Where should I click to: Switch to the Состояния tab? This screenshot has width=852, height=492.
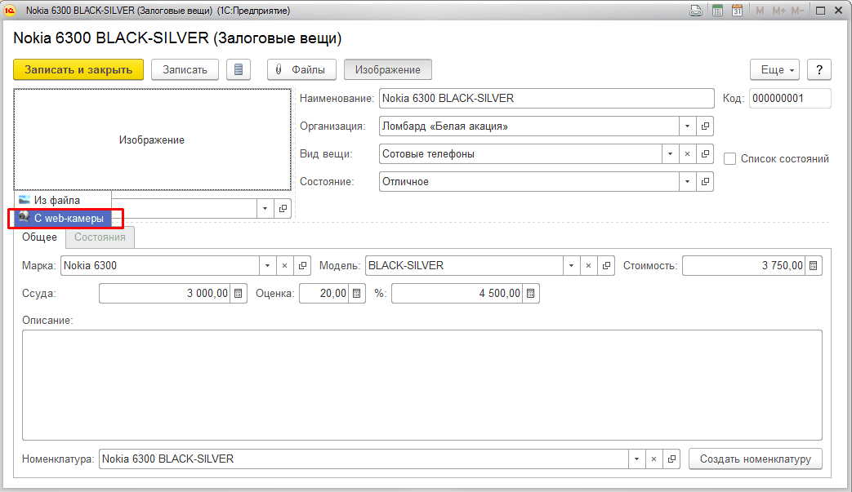100,237
